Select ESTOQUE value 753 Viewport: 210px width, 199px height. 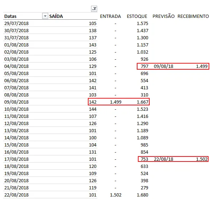[x=144, y=159]
